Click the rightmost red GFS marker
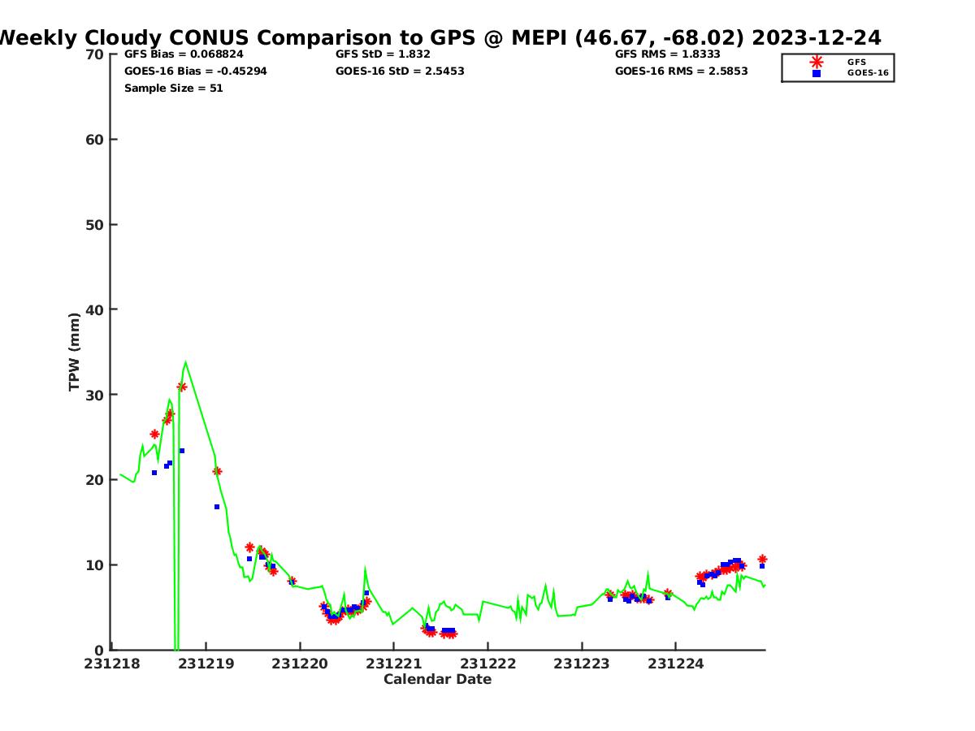This screenshot has height=731, width=975. point(762,559)
